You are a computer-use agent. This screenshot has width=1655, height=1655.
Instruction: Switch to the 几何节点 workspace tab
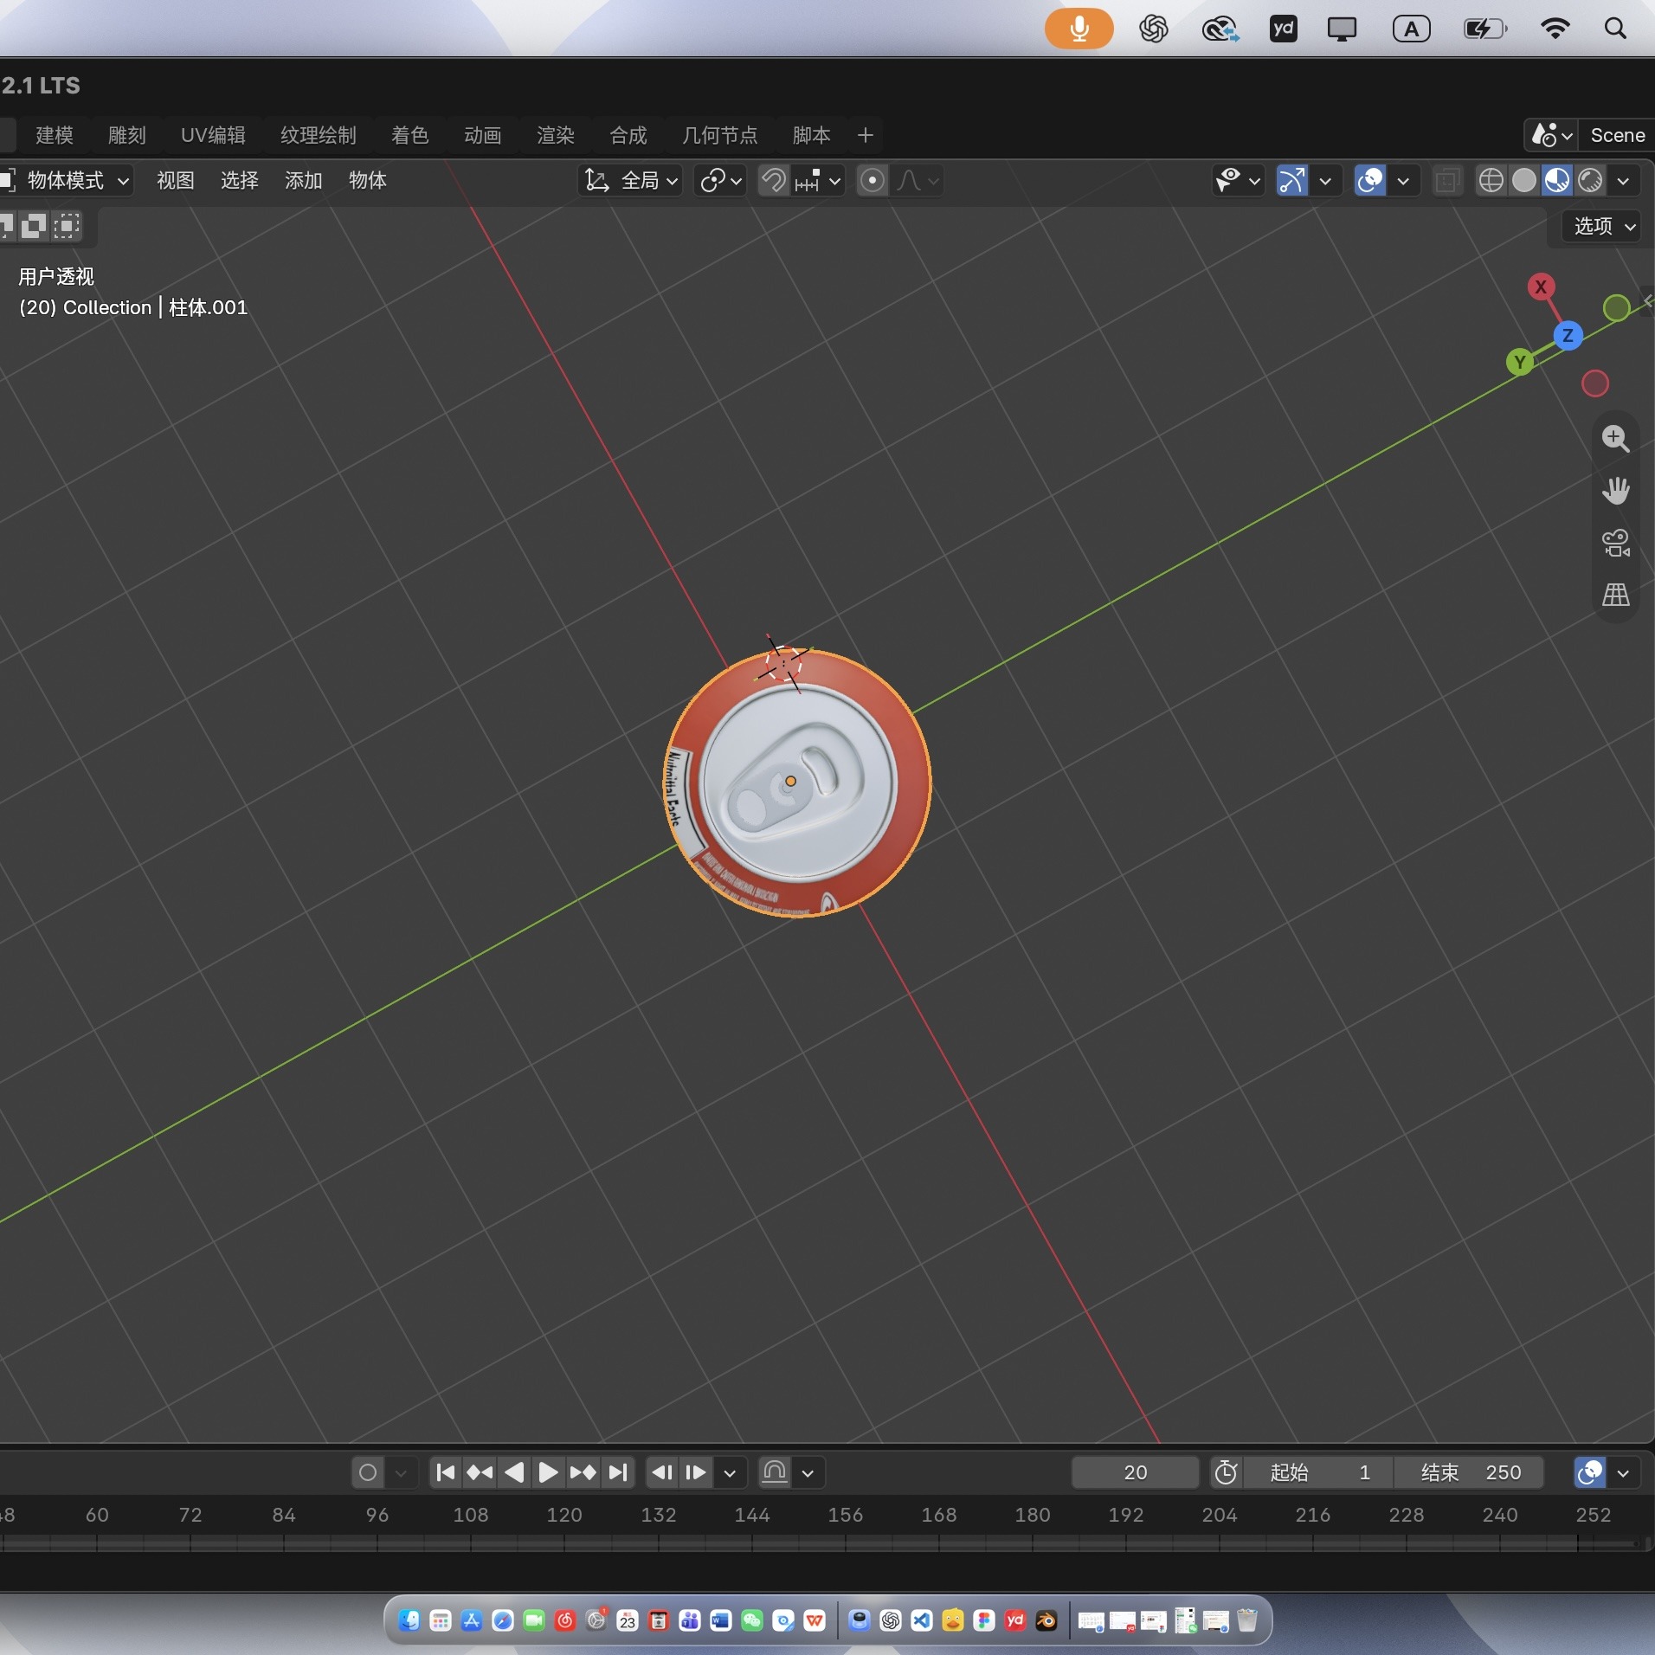click(720, 135)
